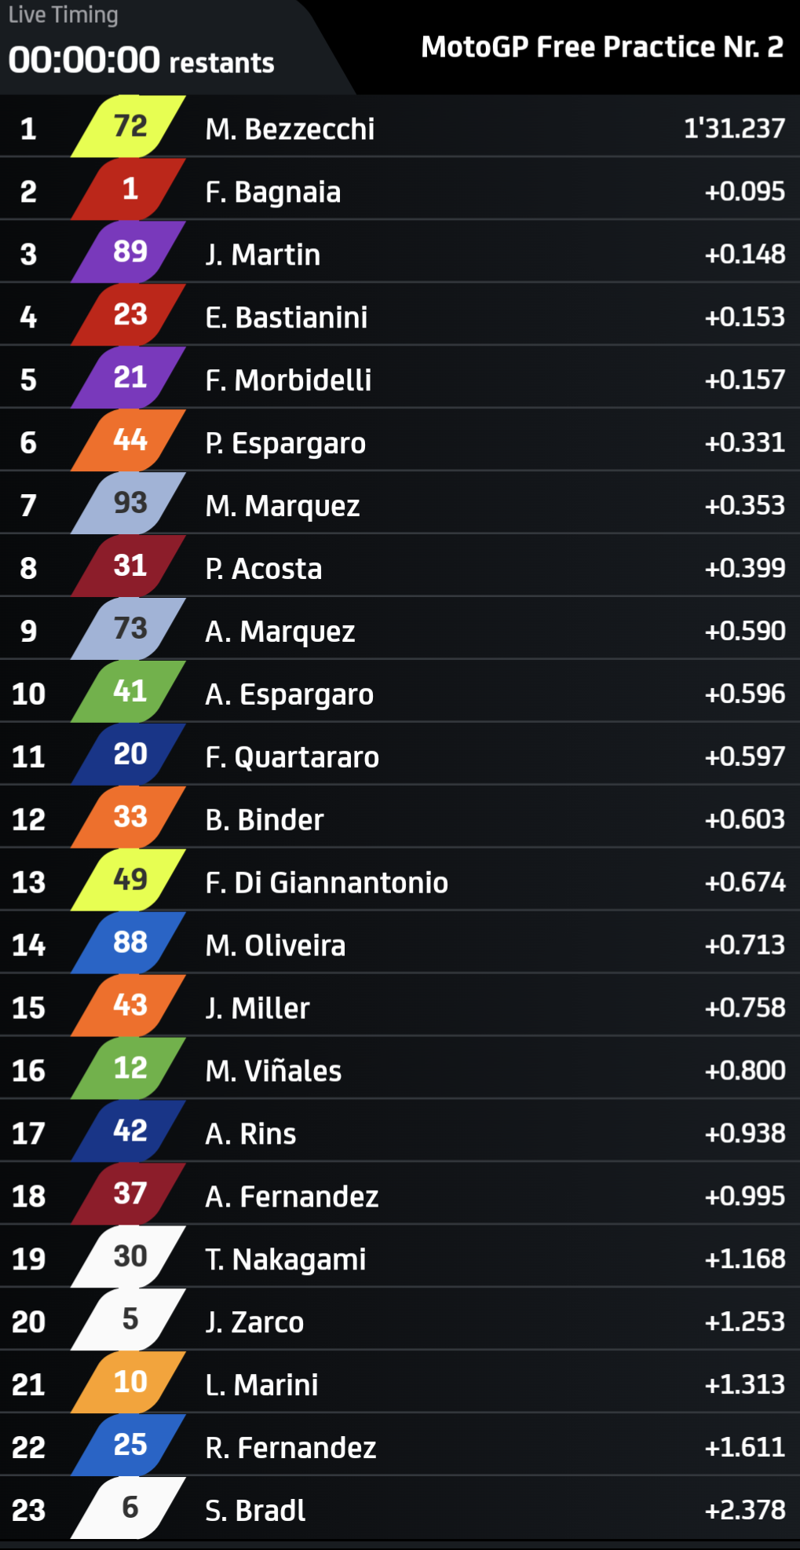
Task: Open rider M. Bezzecchi's entry
Action: (290, 129)
